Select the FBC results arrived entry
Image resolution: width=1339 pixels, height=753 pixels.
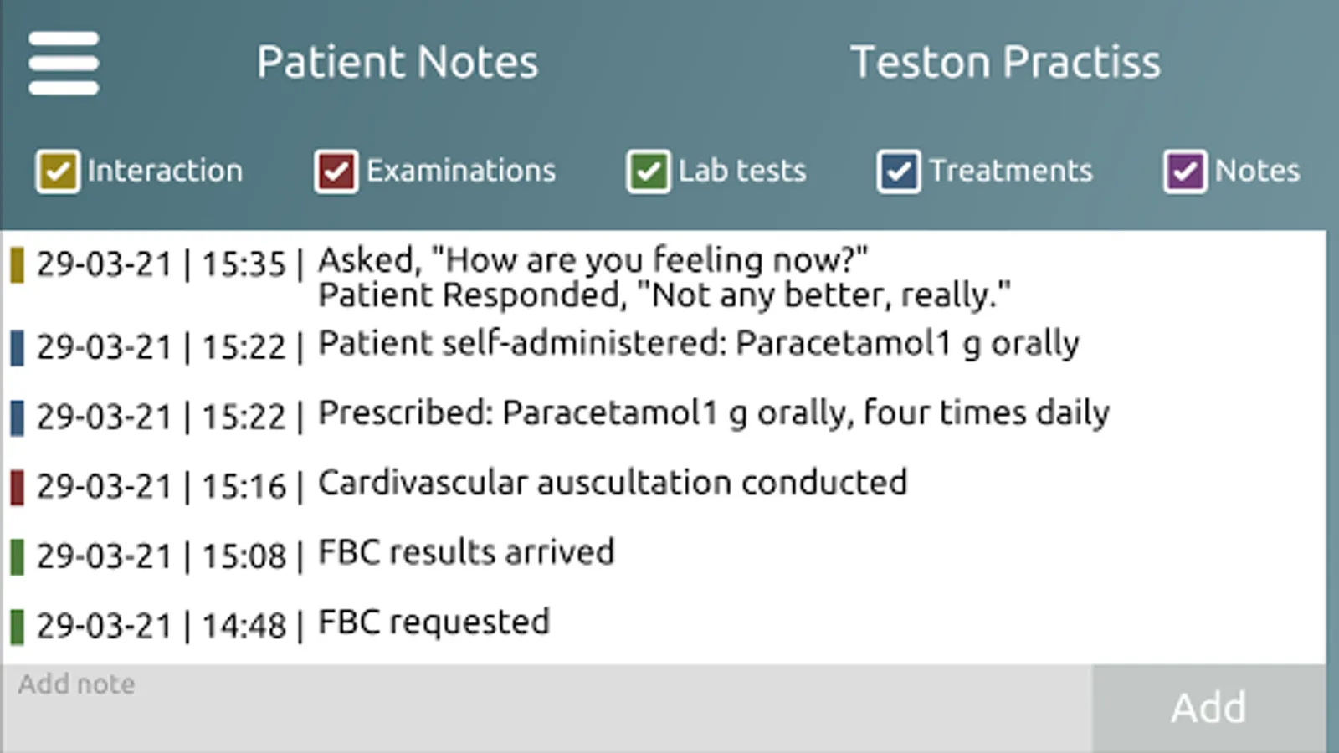click(466, 553)
